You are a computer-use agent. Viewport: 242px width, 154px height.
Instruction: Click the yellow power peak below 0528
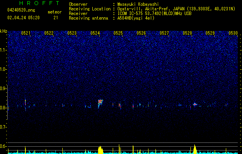pos(195,149)
